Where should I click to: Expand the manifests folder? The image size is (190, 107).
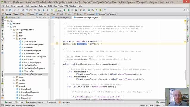tap(8, 24)
